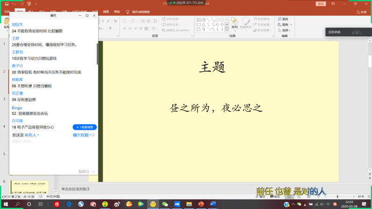This screenshot has height=209, width=372.
Task: Click the Word icon in the taskbar
Action: click(213, 204)
